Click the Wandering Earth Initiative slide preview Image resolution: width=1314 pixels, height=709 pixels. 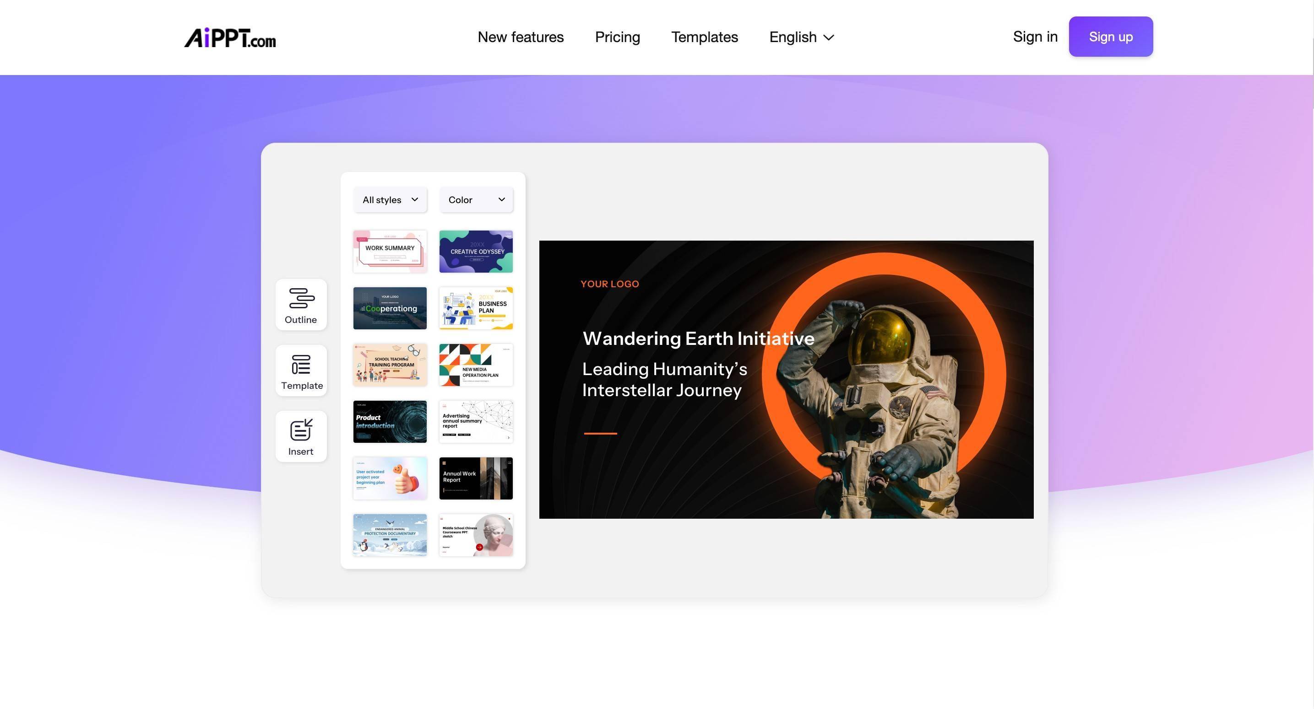786,380
